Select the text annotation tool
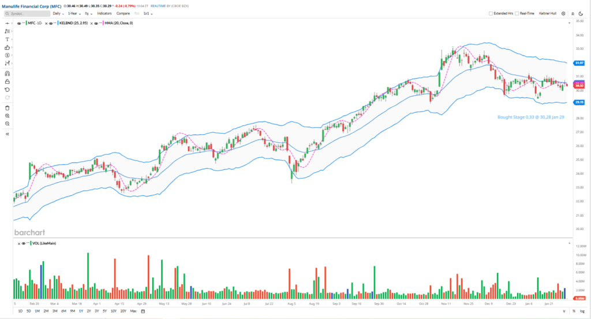Viewport: 591px width, 319px height. pyautogui.click(x=7, y=39)
